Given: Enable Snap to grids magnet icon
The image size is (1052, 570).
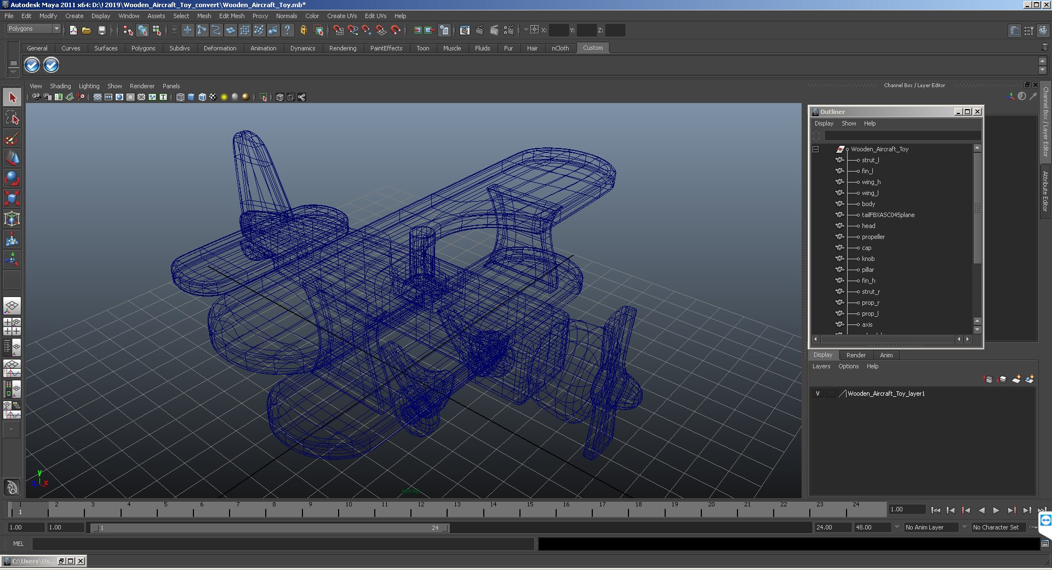Looking at the screenshot, I should (338, 30).
